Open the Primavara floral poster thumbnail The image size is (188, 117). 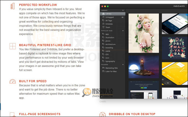tap(175, 48)
